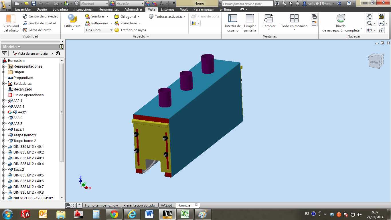The image size is (391, 220).
Task: Click Limpiar pantalla
Action: (250, 23)
